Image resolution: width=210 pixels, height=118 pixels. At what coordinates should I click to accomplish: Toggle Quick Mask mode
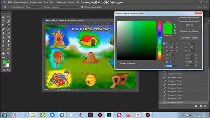(3, 70)
